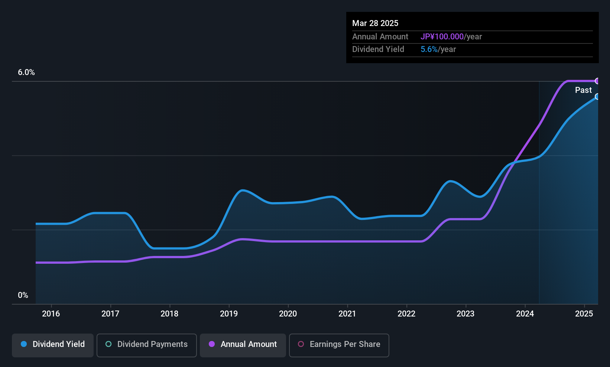Click the Mar 28 2025 tooltip date
Viewport: 610px width, 367px height.
(x=375, y=23)
